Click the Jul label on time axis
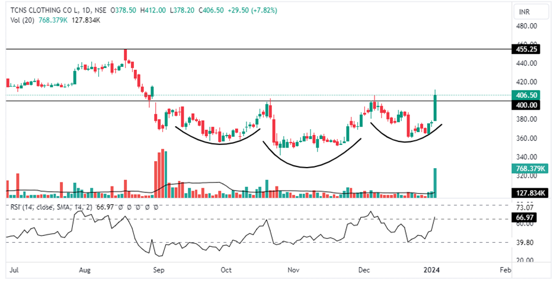 point(13,270)
